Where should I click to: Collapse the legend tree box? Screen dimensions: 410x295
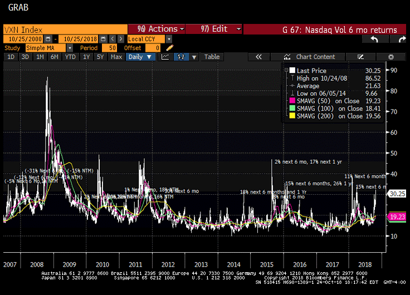click(286, 70)
